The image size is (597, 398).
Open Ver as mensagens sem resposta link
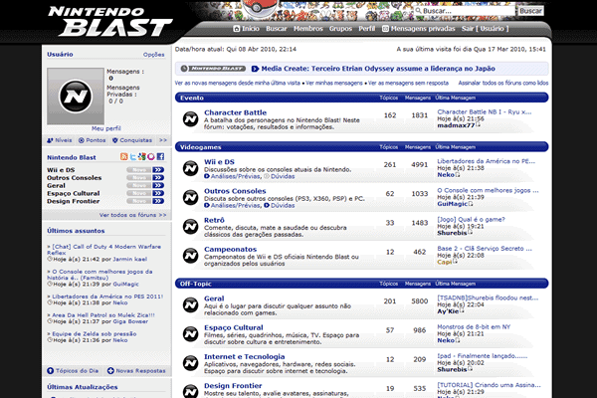pyautogui.click(x=408, y=83)
